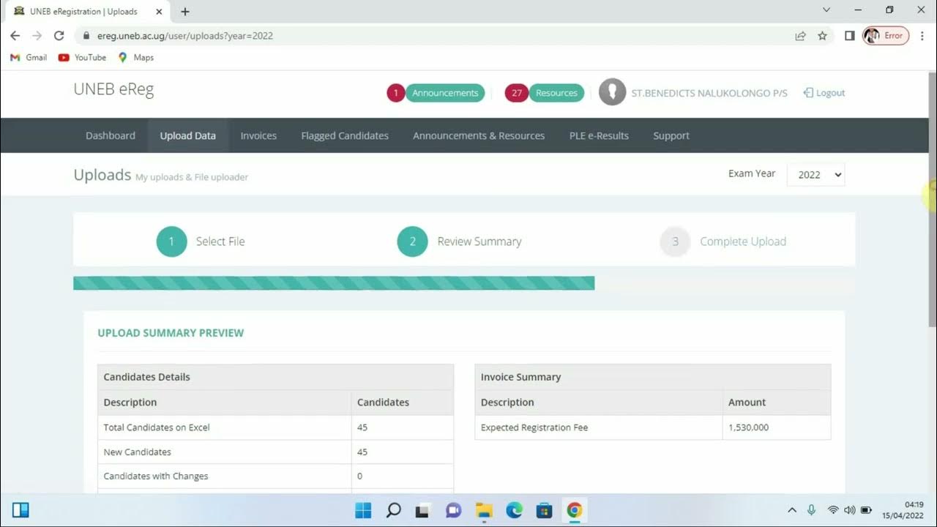Click the Announcements button
This screenshot has height=527, width=937.
445,93
